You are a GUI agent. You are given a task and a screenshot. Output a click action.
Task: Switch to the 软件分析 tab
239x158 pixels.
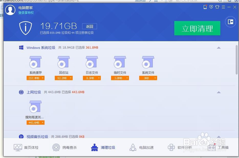click(180, 148)
